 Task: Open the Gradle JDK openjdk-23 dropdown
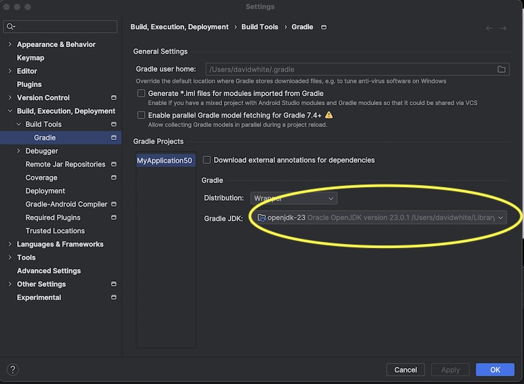click(381, 218)
